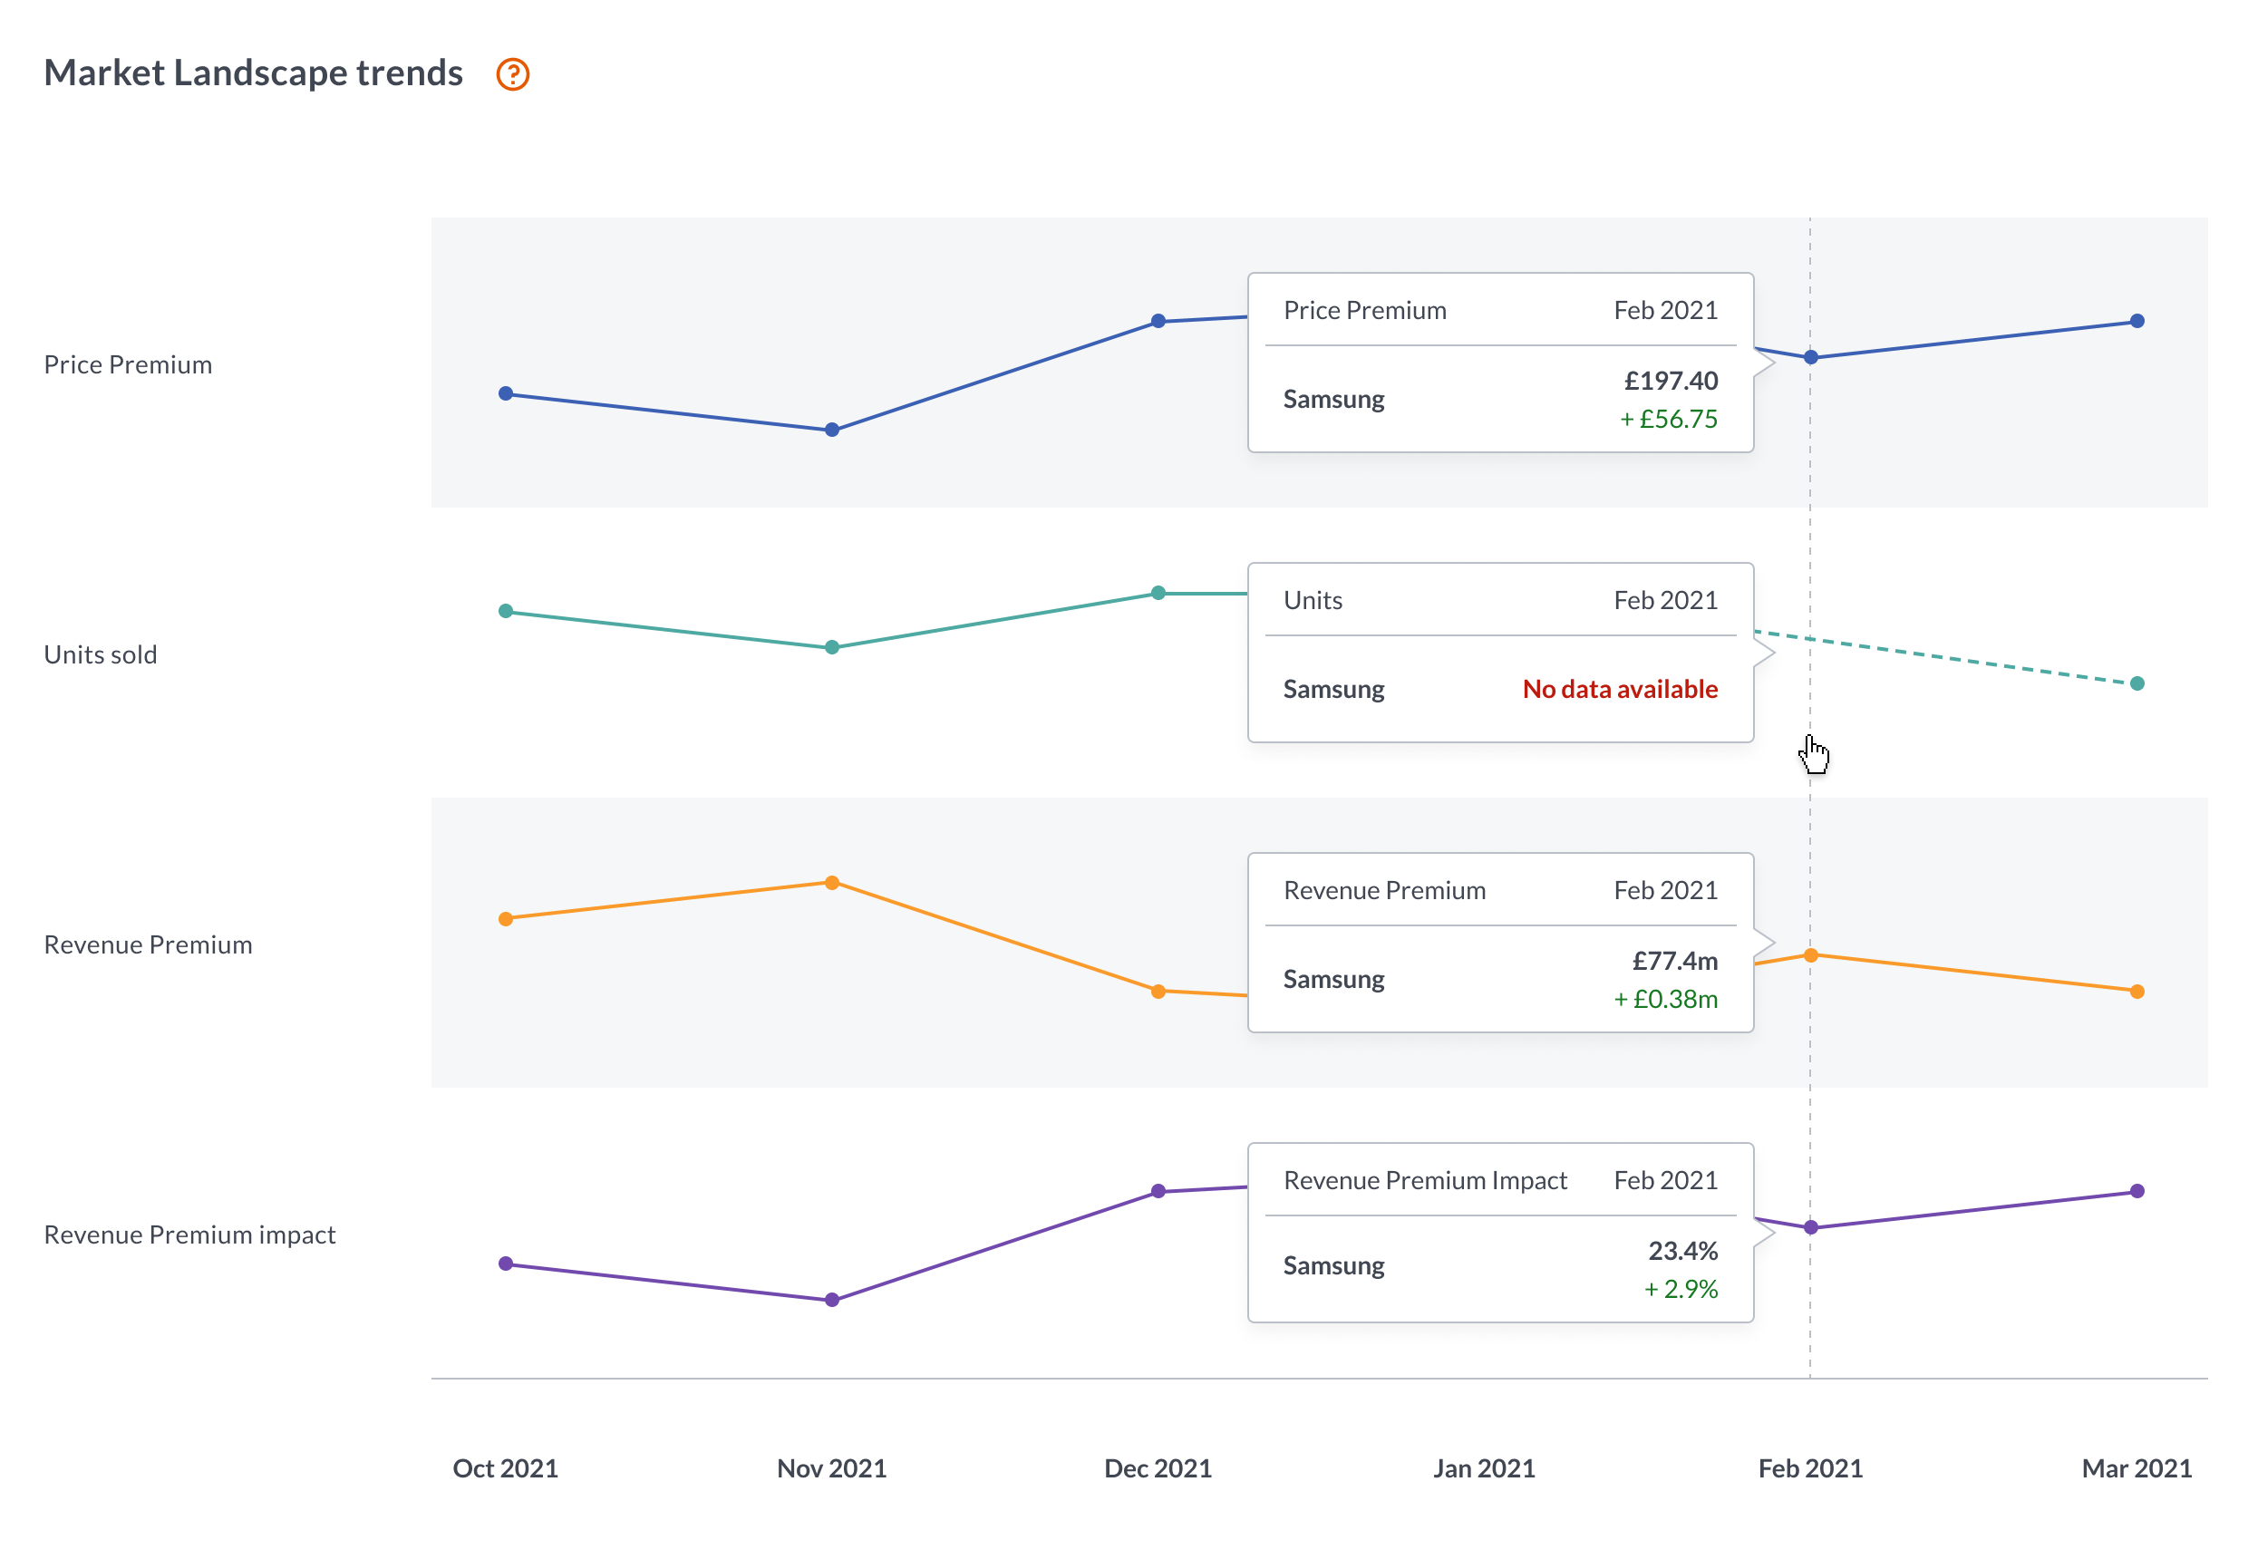Click the Oct 2021 axis label
Screen dimensions: 2248x1559
(505, 1468)
